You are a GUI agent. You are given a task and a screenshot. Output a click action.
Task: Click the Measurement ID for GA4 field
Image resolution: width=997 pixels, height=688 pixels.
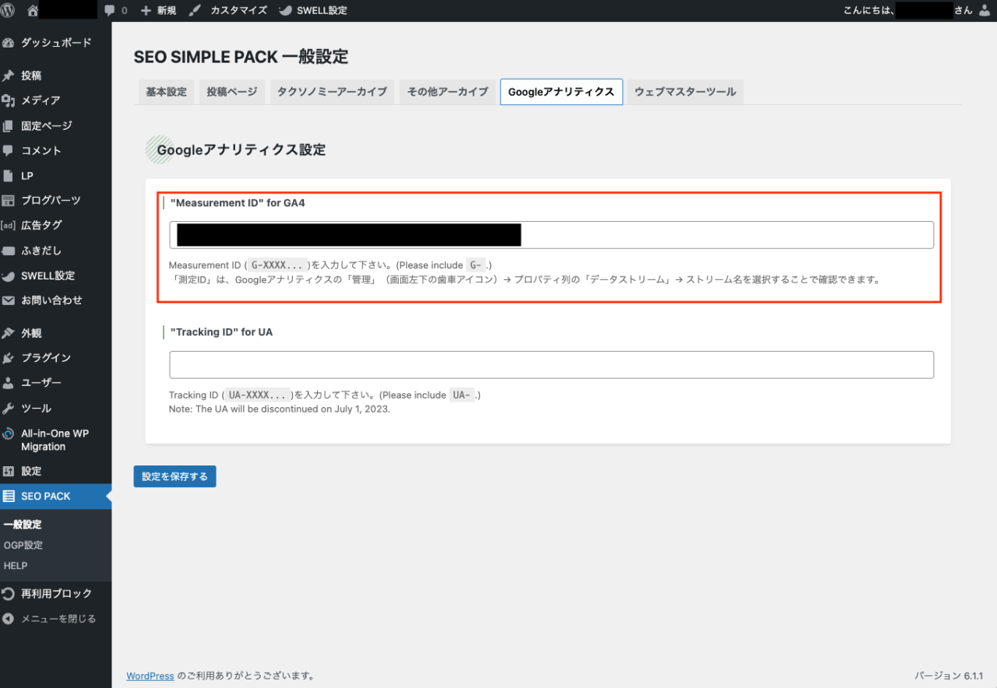click(x=724, y=235)
